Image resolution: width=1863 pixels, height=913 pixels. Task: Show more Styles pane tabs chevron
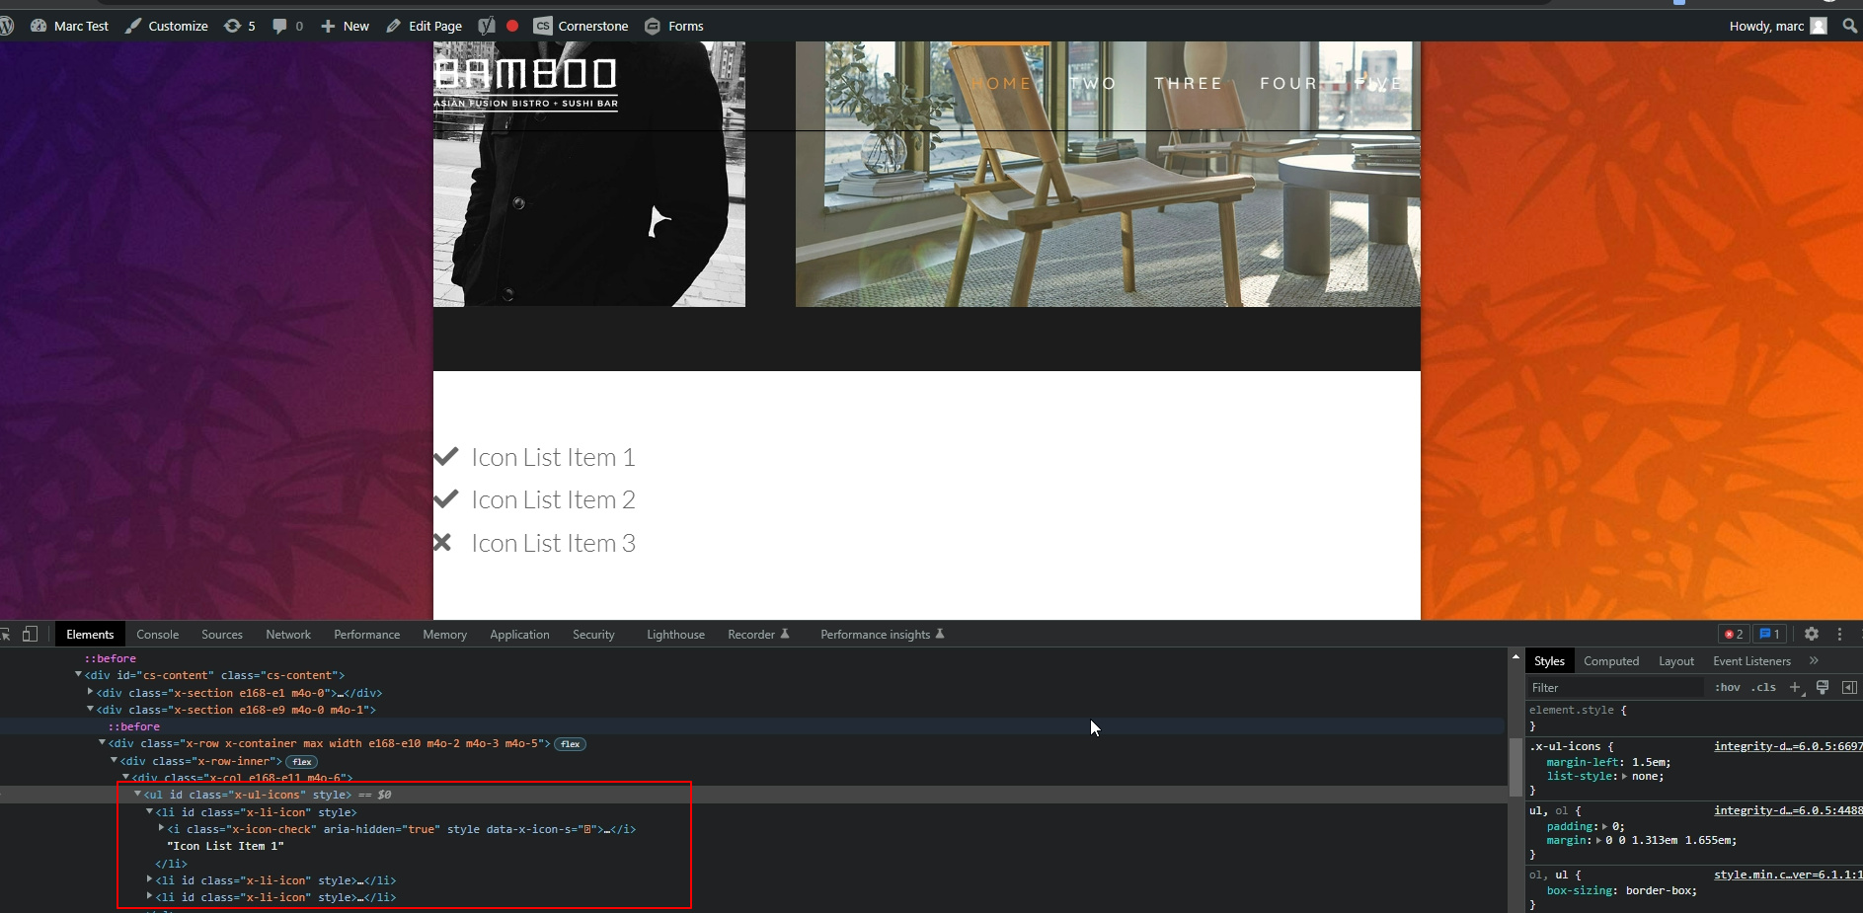click(1814, 661)
